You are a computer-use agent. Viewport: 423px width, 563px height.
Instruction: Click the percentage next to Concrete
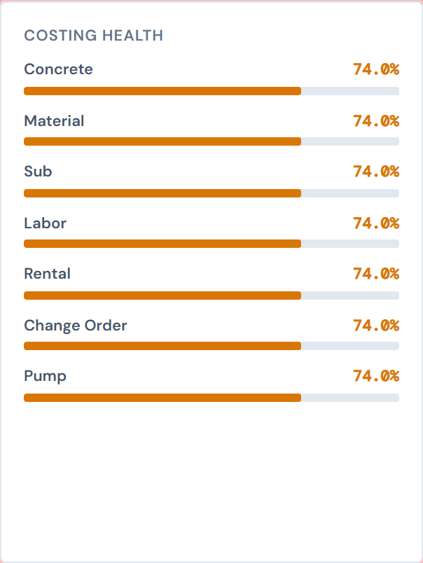(x=377, y=69)
